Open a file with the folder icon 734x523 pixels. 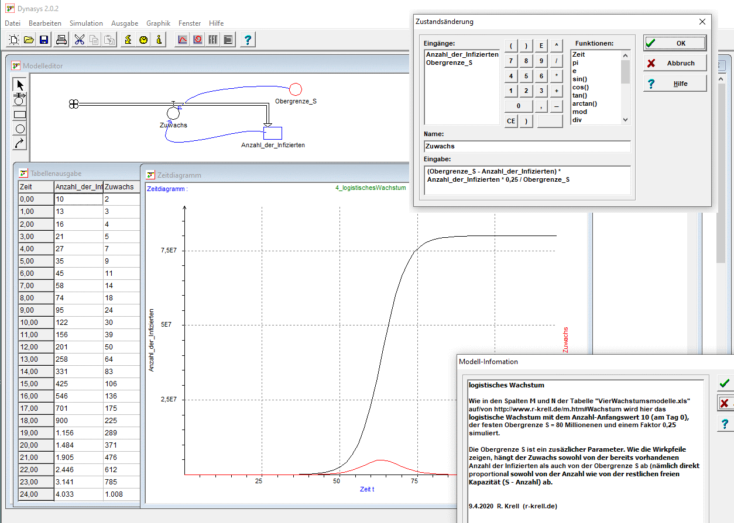point(29,40)
